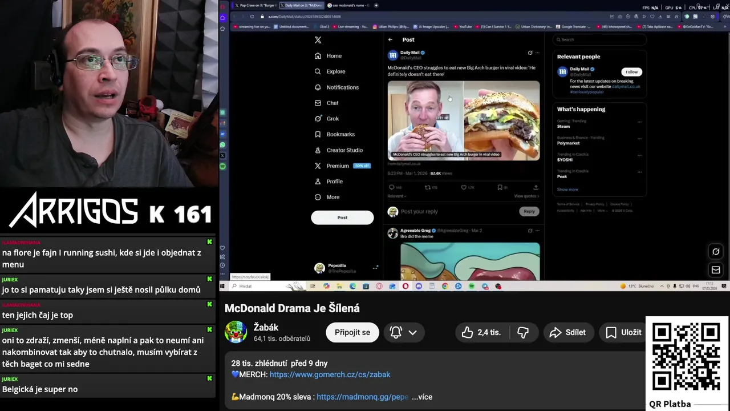
Task: Open the Relevant replies sort dropdown
Action: (x=397, y=196)
